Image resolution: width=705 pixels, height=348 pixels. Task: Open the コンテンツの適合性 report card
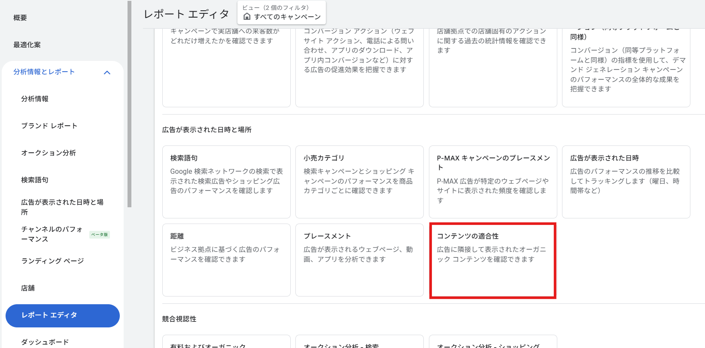(493, 260)
